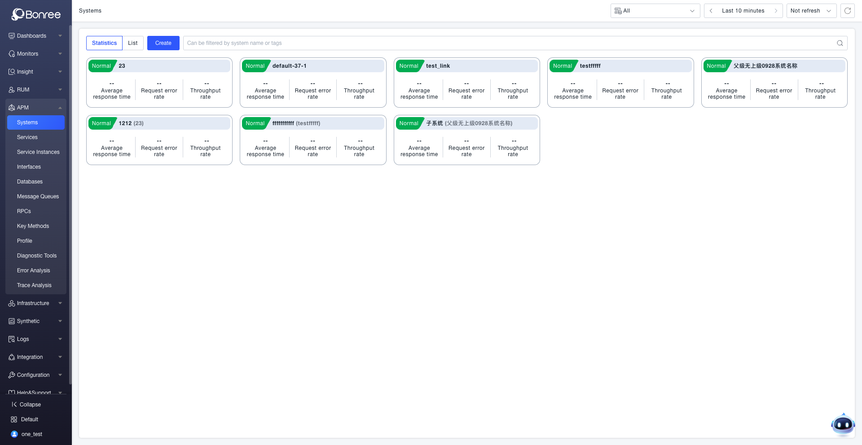Click the Create button

(163, 43)
